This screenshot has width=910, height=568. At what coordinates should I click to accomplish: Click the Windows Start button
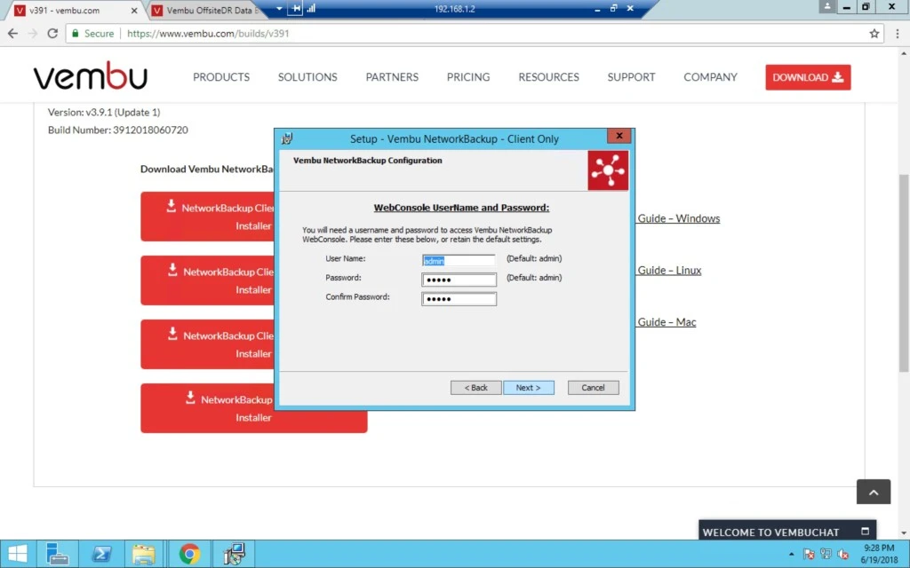pyautogui.click(x=18, y=554)
